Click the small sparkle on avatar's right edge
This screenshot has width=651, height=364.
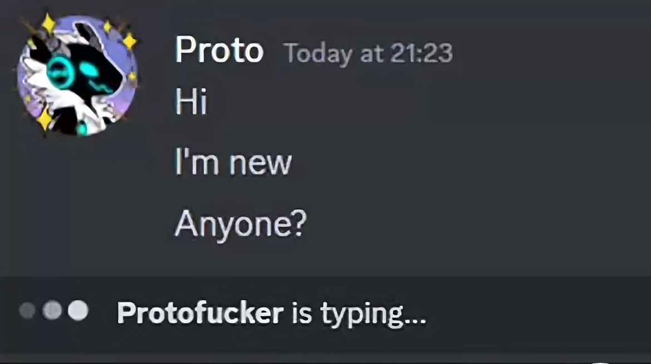[132, 77]
